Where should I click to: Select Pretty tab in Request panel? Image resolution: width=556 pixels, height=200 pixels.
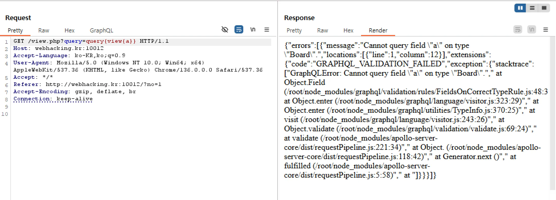(x=15, y=30)
